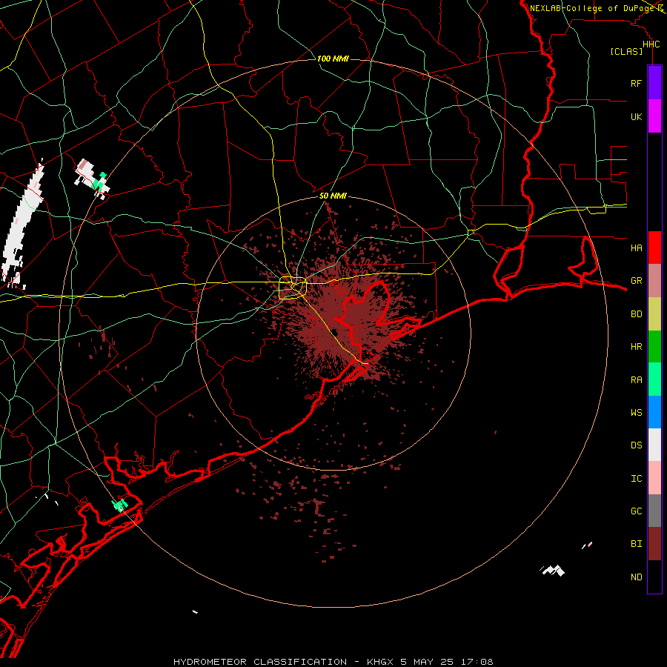Click the GR dusty-pink legend swatch
667x667 pixels.
click(x=654, y=280)
